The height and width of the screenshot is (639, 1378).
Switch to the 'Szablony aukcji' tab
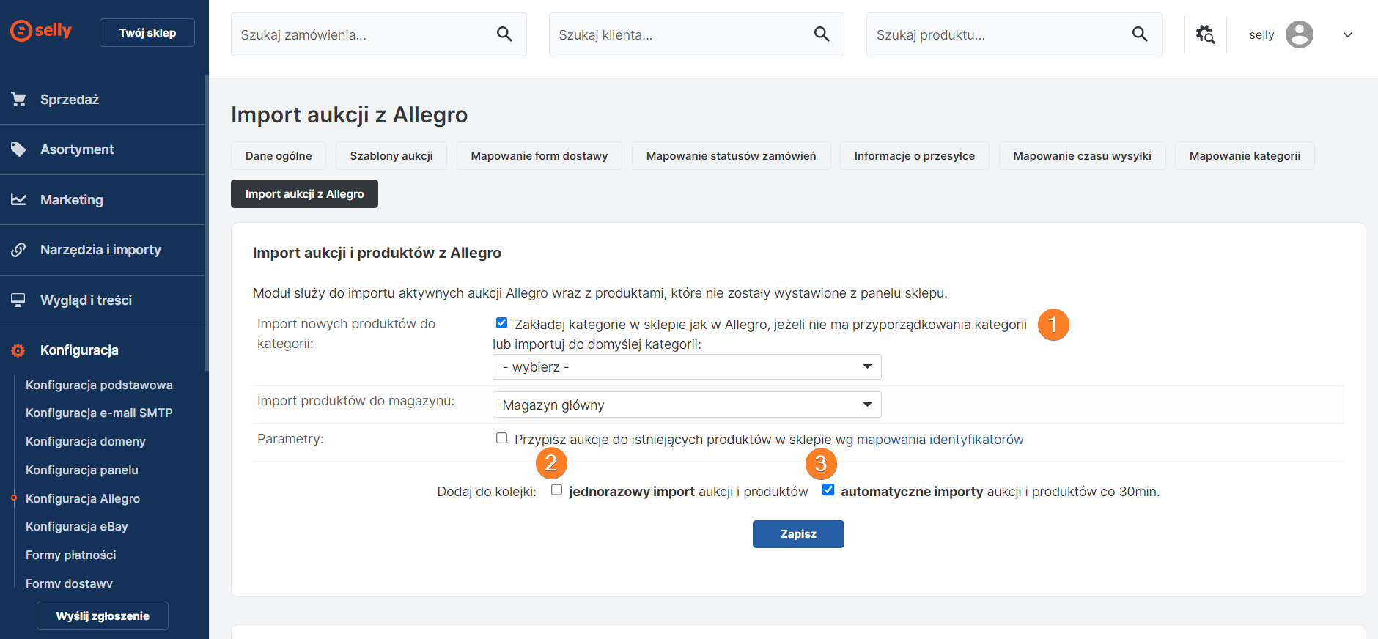391,156
